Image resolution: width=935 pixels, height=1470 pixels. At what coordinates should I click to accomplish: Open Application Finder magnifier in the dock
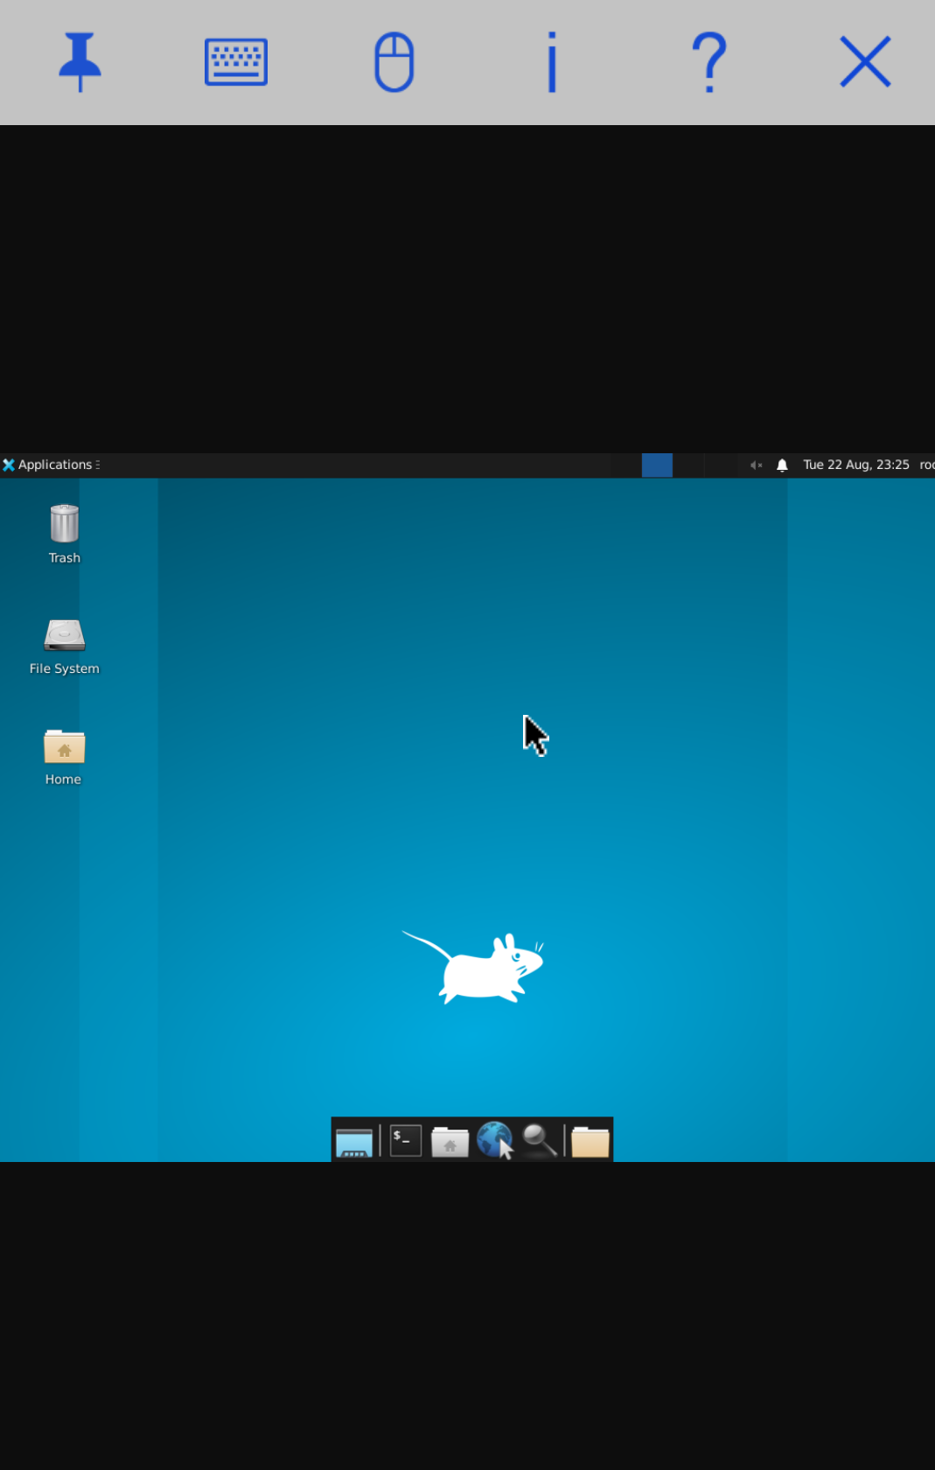(540, 1141)
